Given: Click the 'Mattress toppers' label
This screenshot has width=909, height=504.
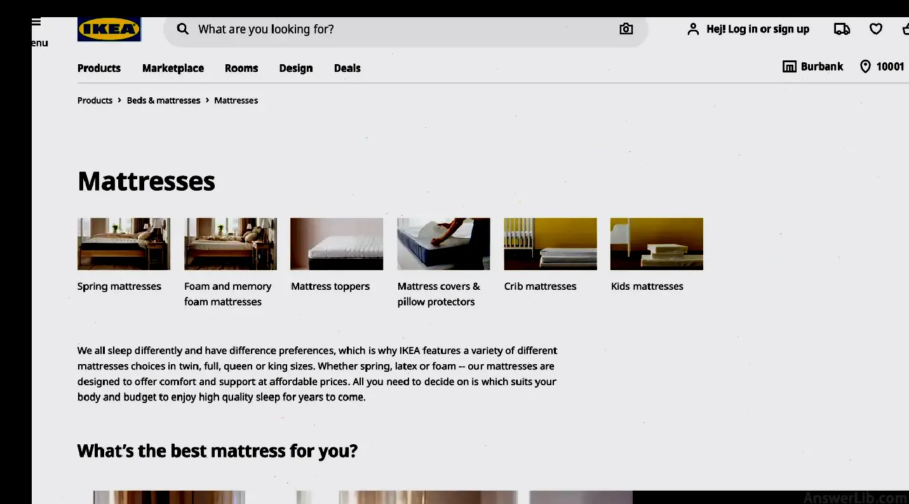Looking at the screenshot, I should [x=330, y=287].
